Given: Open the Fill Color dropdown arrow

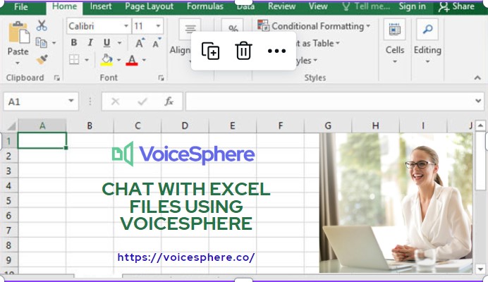Looking at the screenshot, I should click(118, 60).
